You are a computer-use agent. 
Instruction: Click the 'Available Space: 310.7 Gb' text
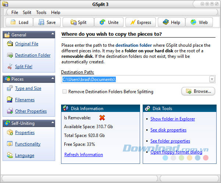pyautogui.click(x=88, y=127)
